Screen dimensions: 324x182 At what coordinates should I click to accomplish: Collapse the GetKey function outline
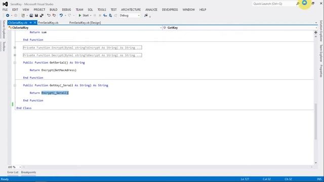pos(15,85)
